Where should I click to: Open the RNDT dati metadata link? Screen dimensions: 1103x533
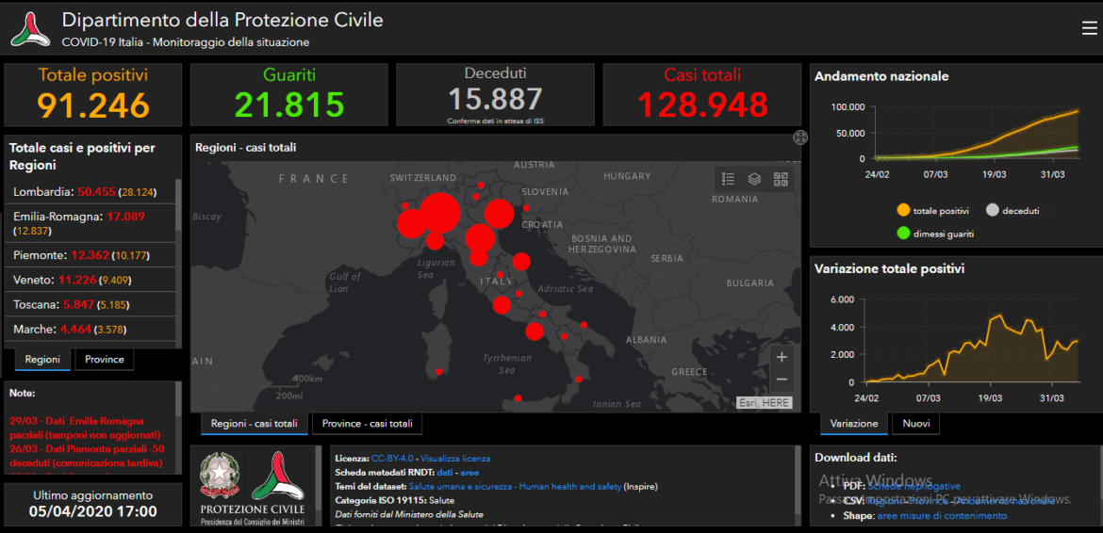(x=445, y=473)
